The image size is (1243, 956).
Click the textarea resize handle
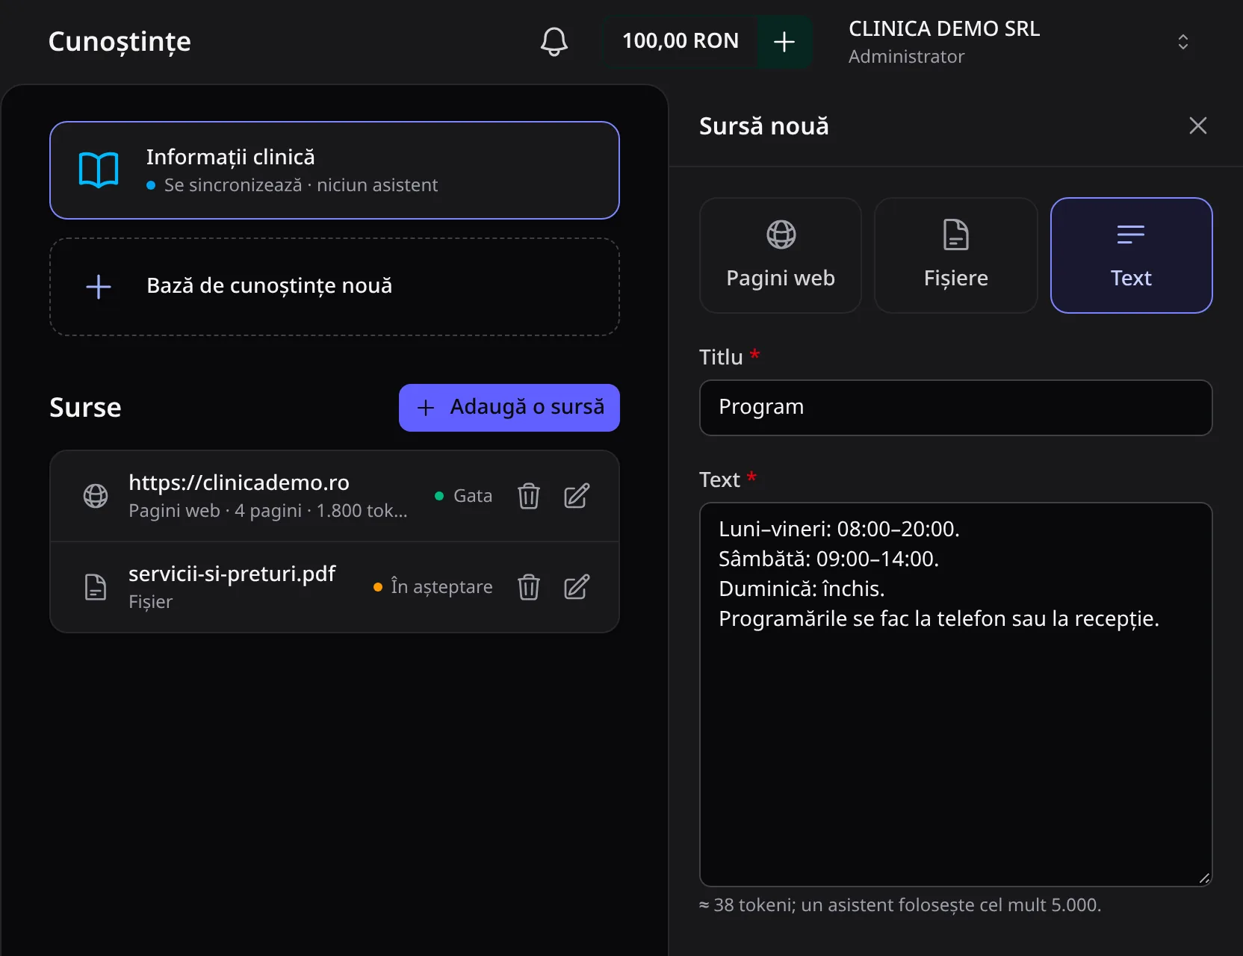(x=1204, y=878)
